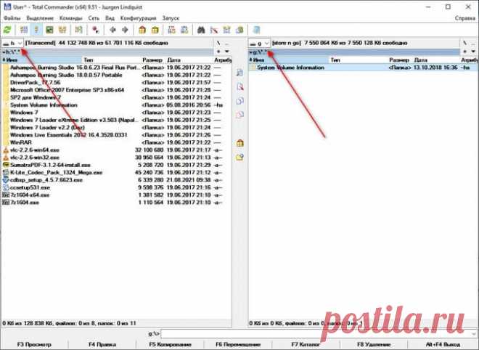Image resolution: width=479 pixels, height=350 pixels.
Task: Open the Сеть menu
Action: click(x=94, y=18)
